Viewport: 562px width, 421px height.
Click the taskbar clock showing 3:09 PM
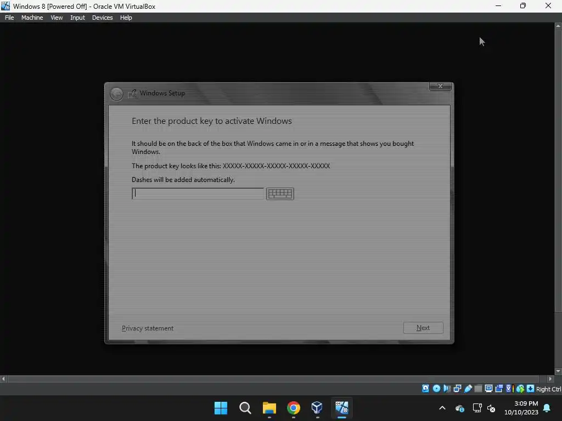(521, 408)
